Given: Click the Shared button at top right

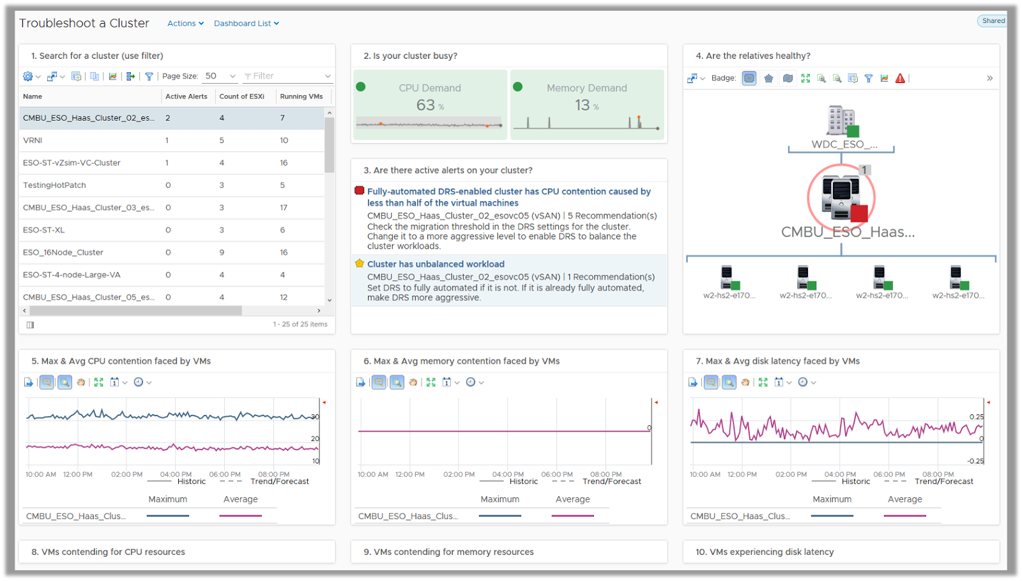Looking at the screenshot, I should click(993, 21).
